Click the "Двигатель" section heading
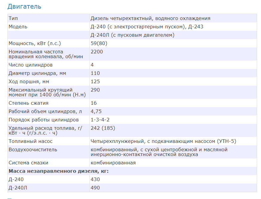 (24, 6)
